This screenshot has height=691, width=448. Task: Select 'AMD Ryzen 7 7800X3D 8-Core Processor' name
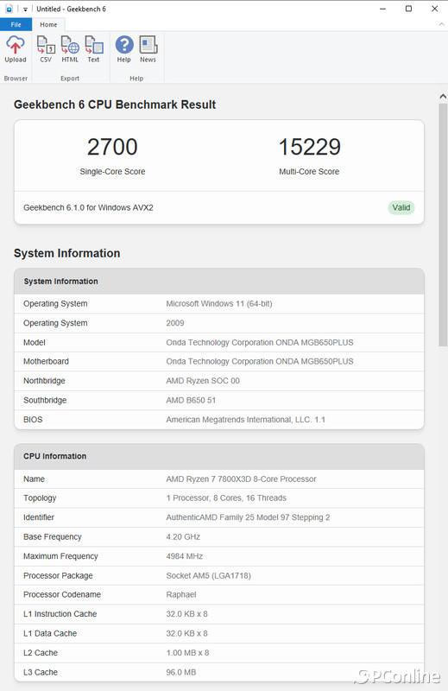point(241,479)
